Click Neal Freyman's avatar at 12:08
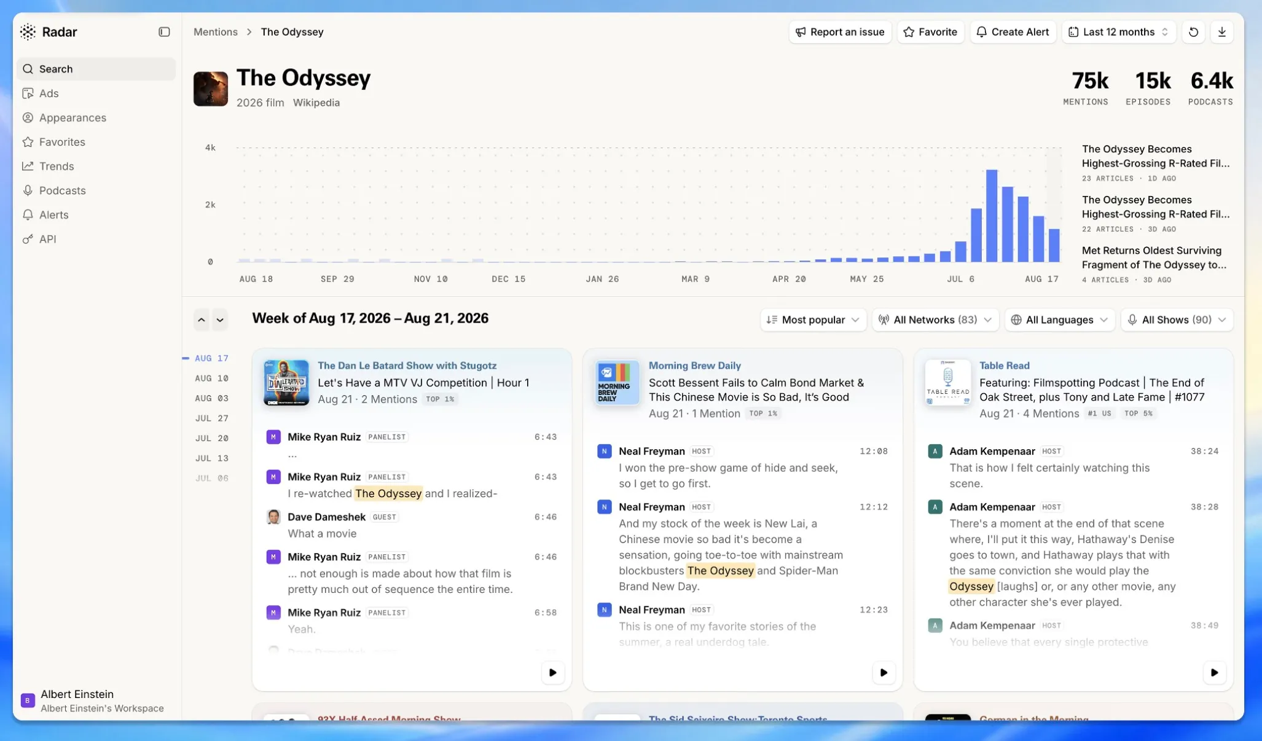This screenshot has width=1262, height=741. (x=604, y=451)
